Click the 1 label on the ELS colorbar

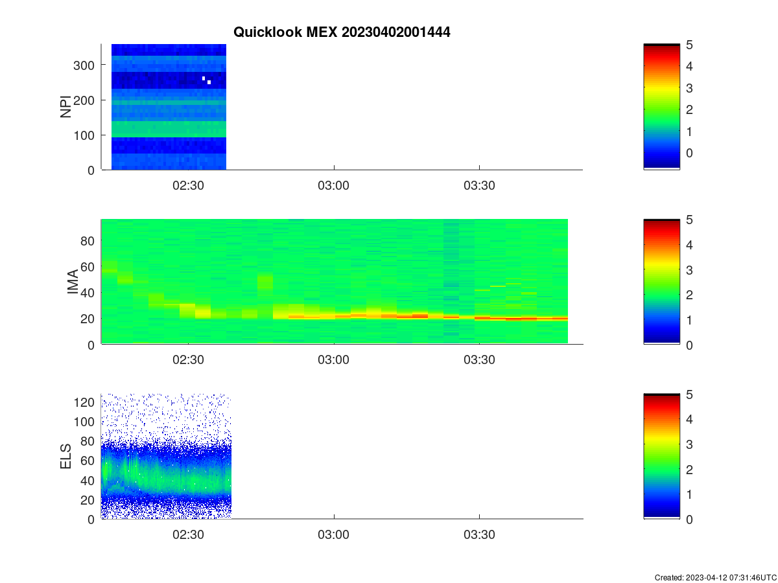(689, 494)
